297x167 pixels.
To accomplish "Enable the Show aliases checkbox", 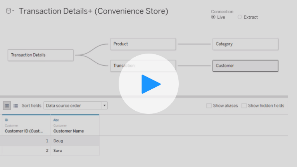I will pyautogui.click(x=209, y=106).
